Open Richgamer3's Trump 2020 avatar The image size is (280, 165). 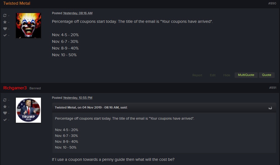click(28, 110)
